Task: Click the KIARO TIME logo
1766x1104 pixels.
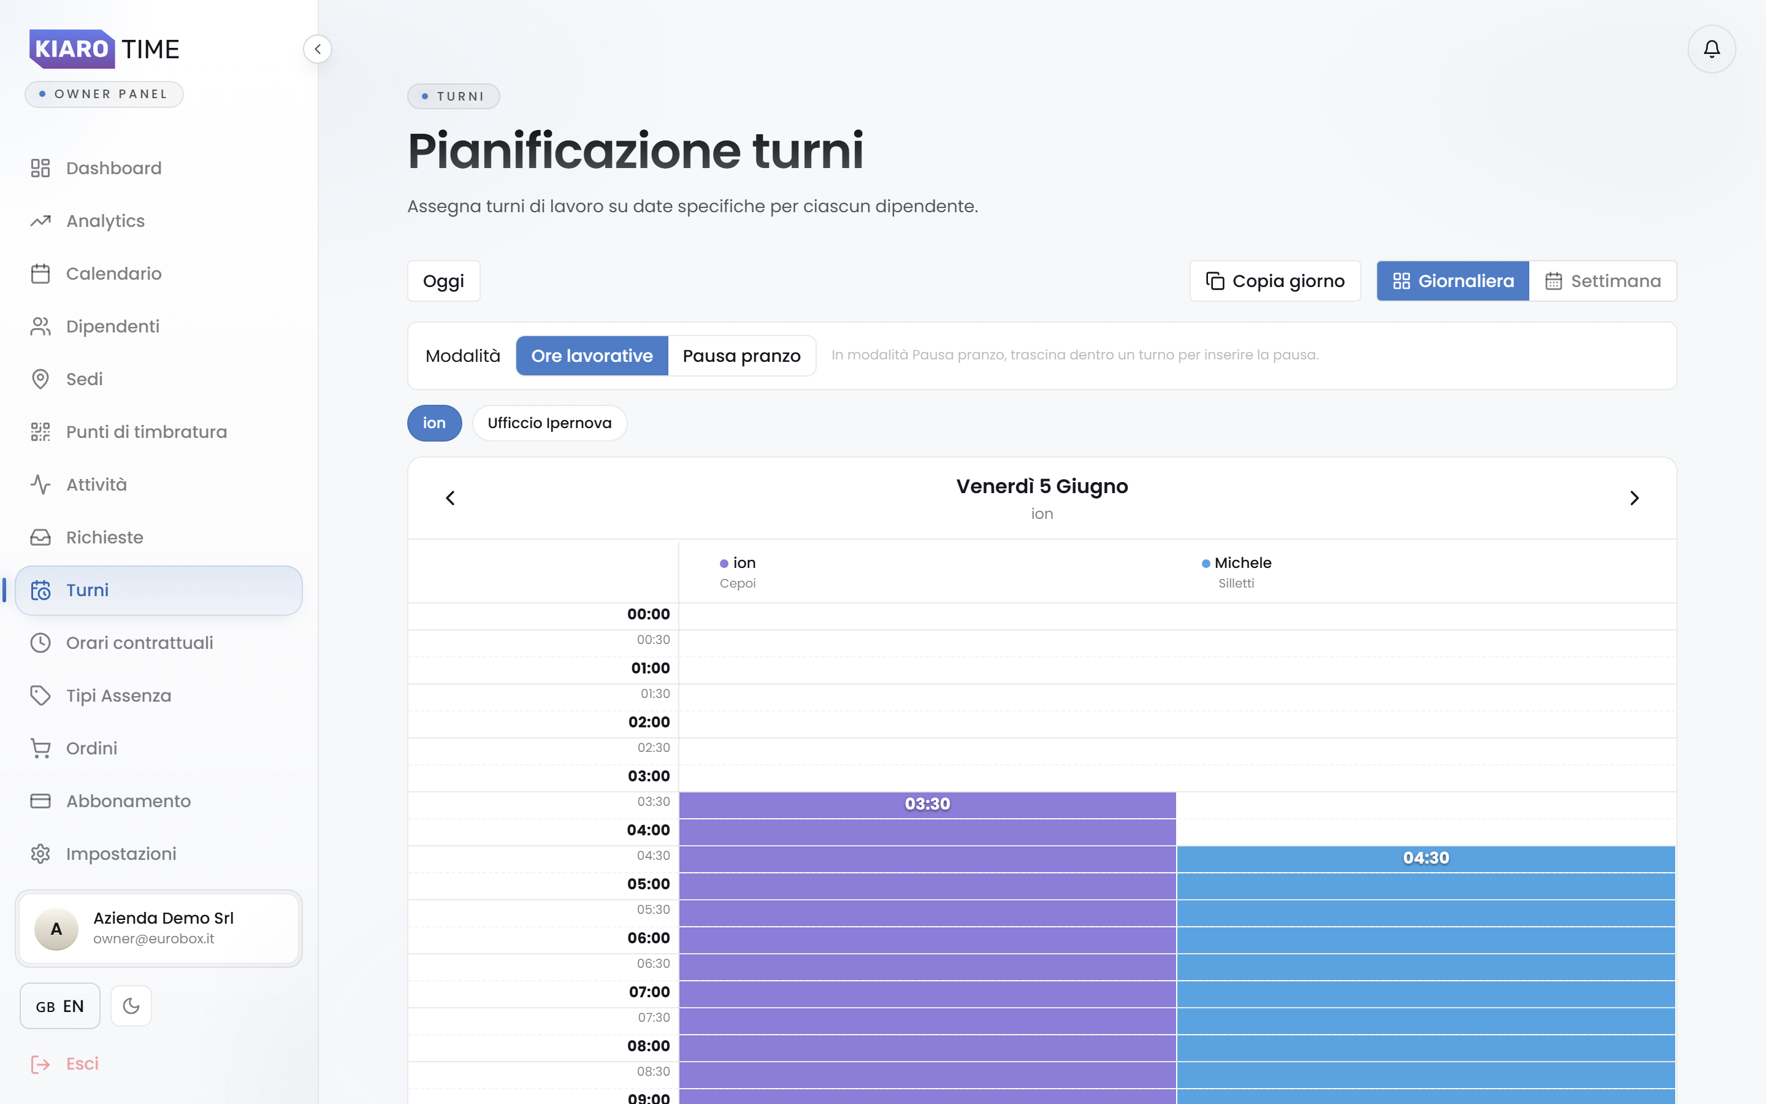Action: [x=104, y=49]
